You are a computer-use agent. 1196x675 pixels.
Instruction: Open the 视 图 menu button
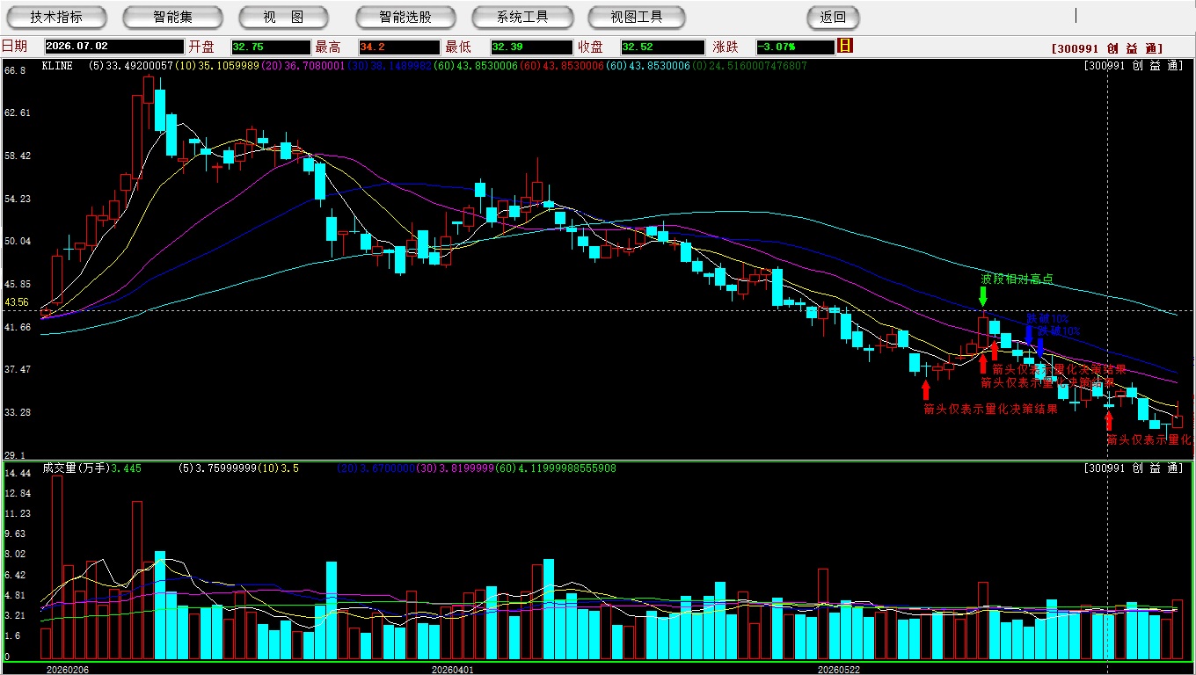(x=283, y=17)
